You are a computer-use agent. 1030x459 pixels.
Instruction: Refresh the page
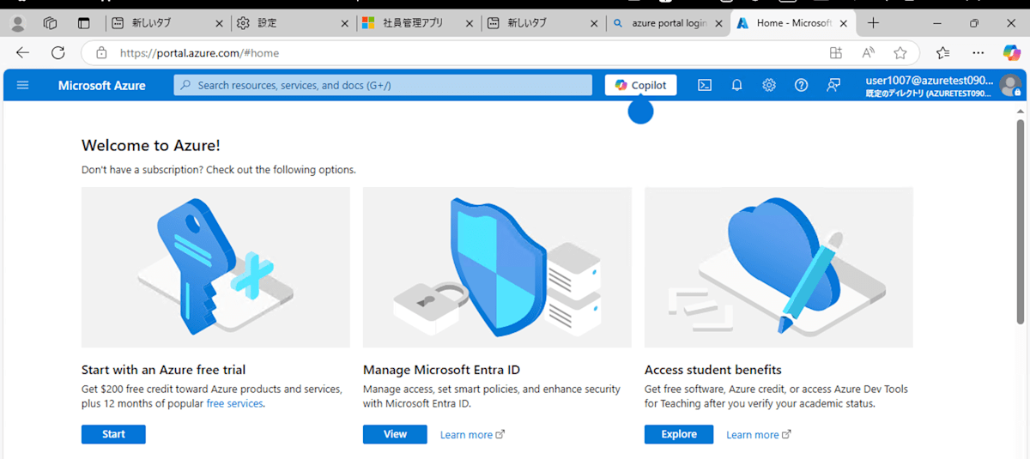58,52
